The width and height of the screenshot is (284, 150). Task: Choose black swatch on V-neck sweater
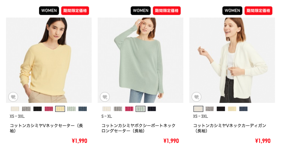(38, 109)
